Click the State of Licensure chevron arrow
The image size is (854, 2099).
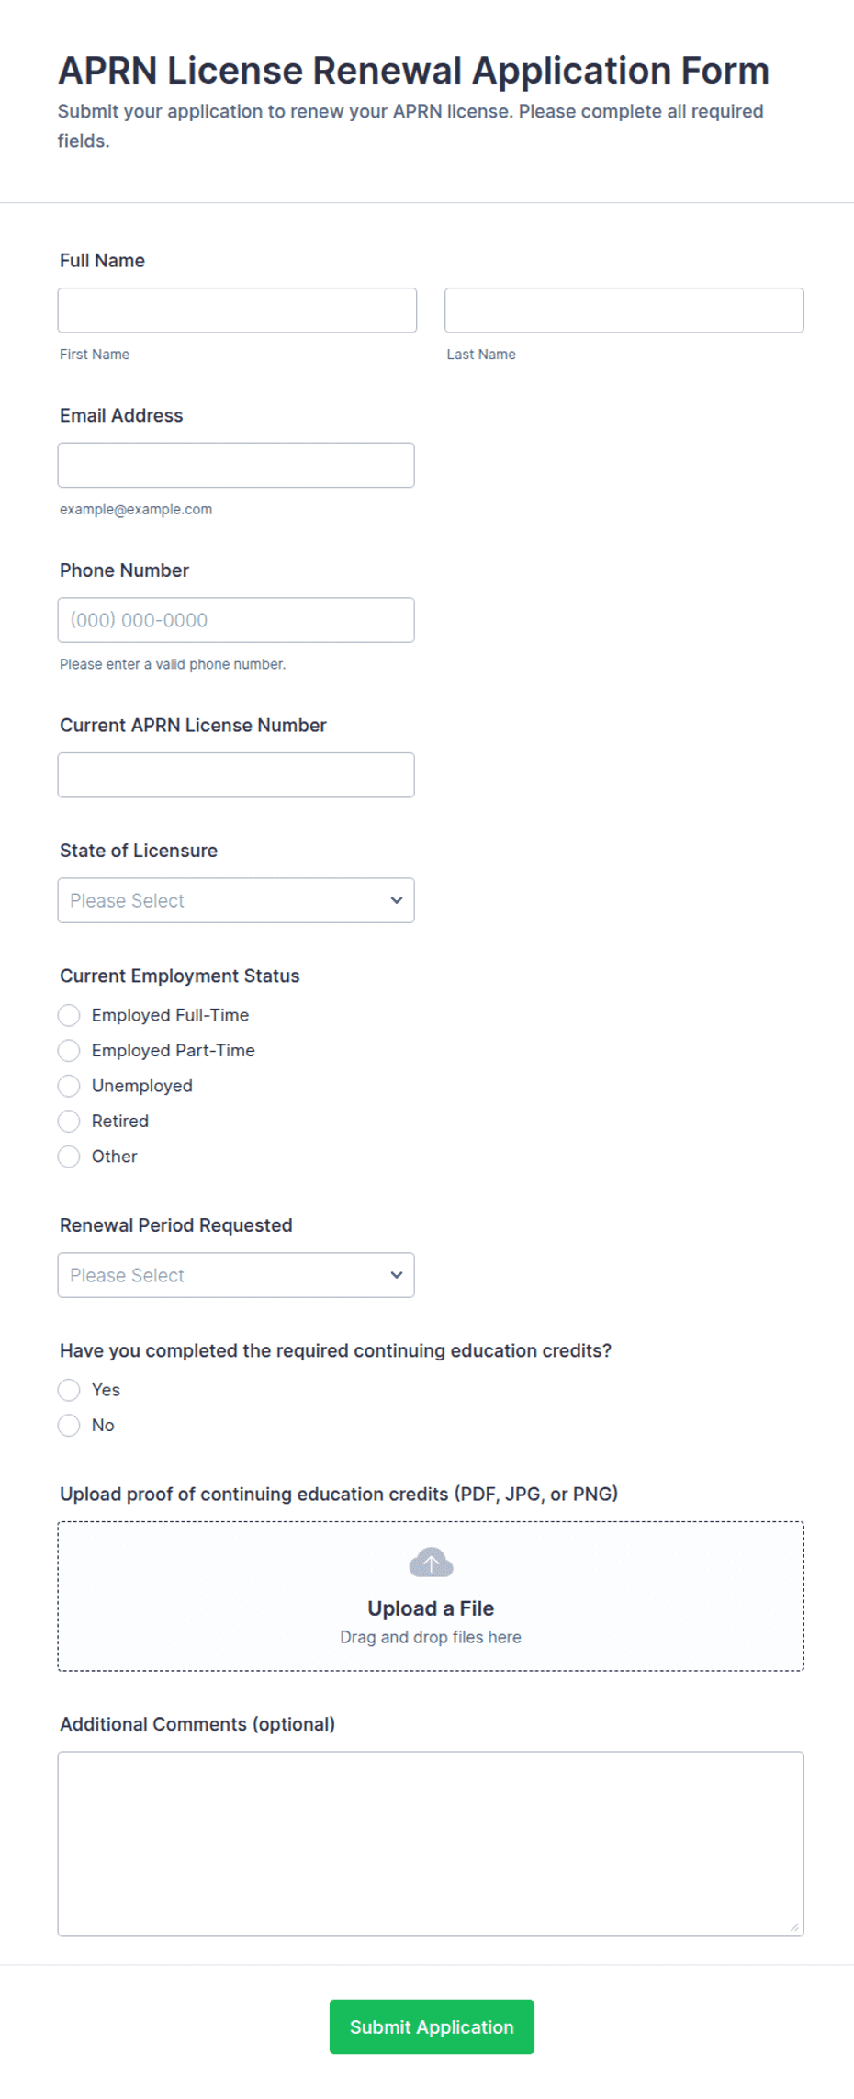[x=397, y=900]
